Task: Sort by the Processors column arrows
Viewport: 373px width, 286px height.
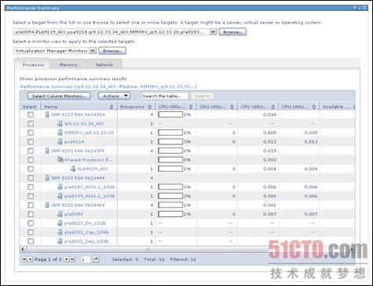Action: pyautogui.click(x=150, y=107)
